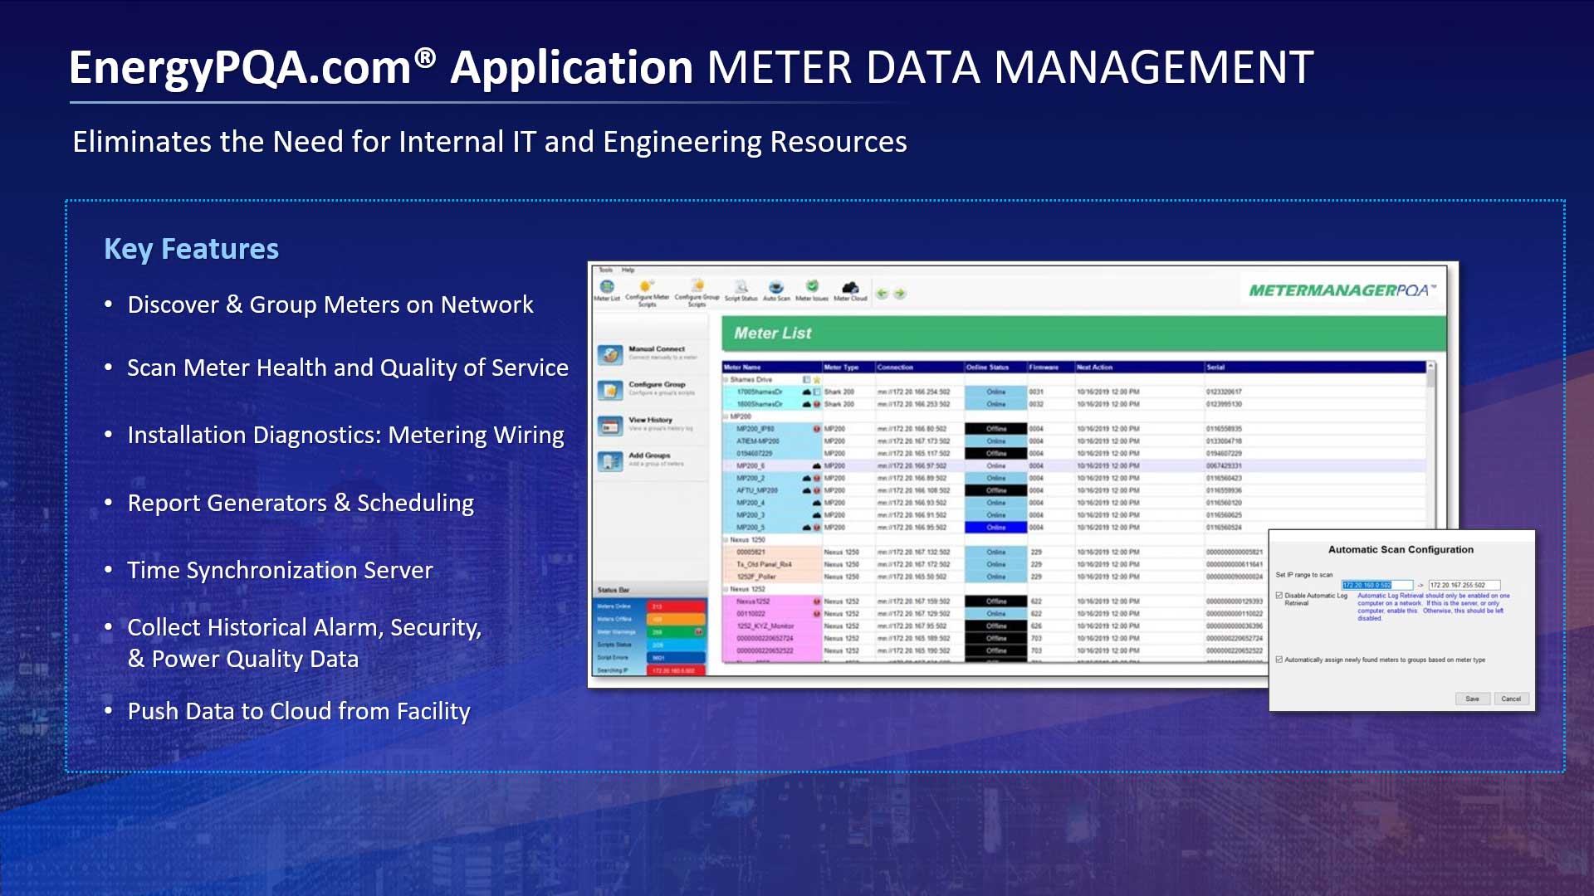Open the Script Status toolbar icon

click(741, 290)
